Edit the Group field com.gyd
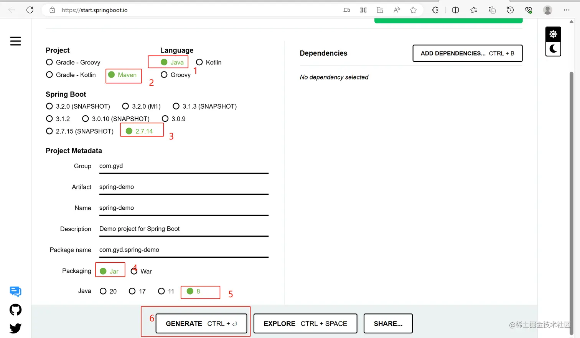Image resolution: width=580 pixels, height=338 pixels. click(184, 166)
